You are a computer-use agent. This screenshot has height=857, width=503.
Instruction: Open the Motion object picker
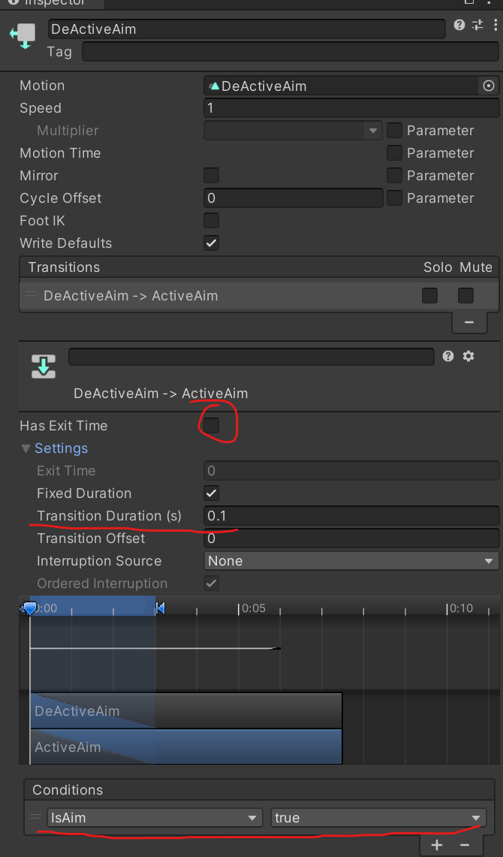click(x=489, y=86)
